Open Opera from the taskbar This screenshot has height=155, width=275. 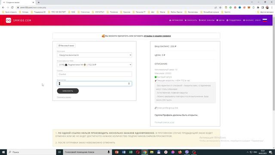[138, 152]
